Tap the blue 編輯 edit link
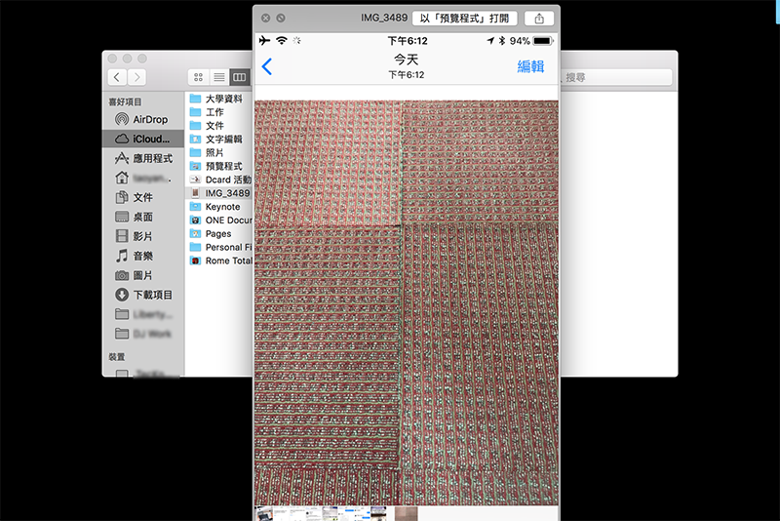Screen dimensions: 780x521 click(530, 66)
